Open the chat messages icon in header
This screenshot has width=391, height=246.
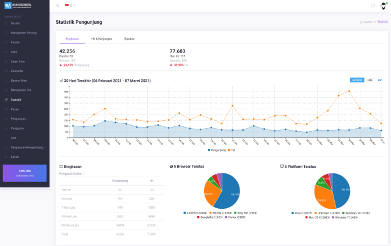point(373,5)
